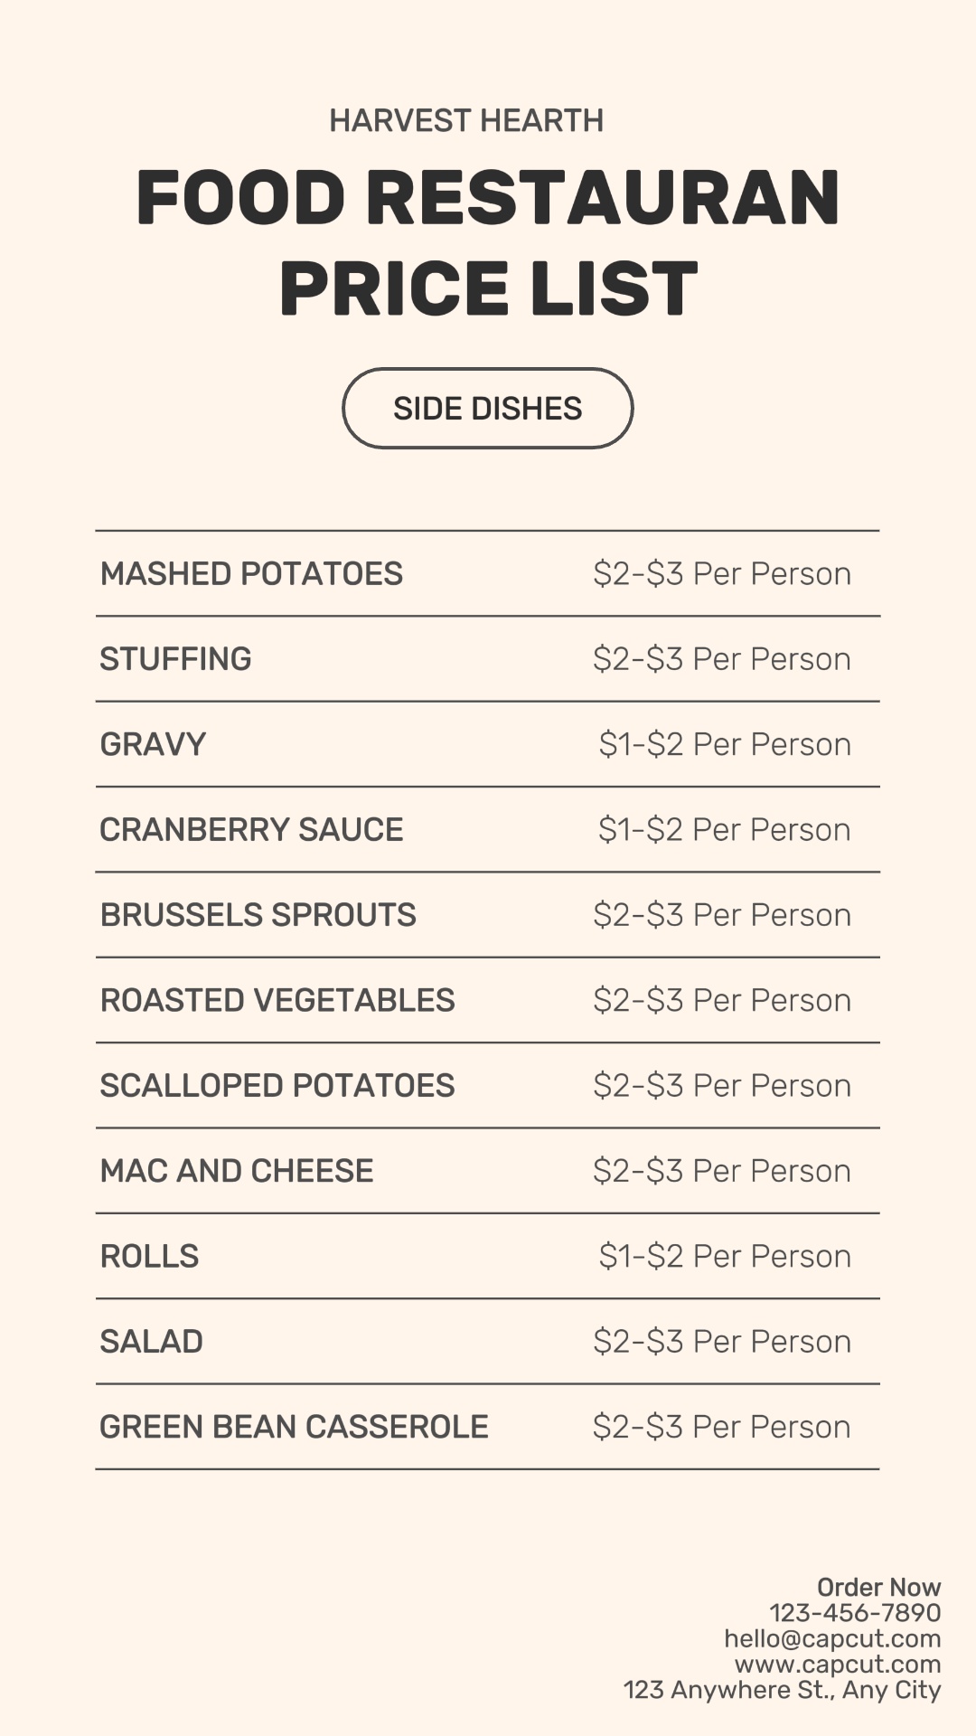Select Cranberry Sauce from the list
976x1736 pixels.
[x=251, y=829]
